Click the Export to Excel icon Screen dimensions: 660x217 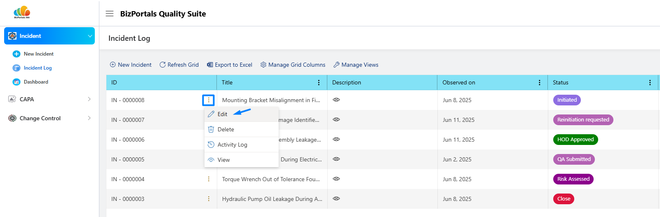(210, 65)
